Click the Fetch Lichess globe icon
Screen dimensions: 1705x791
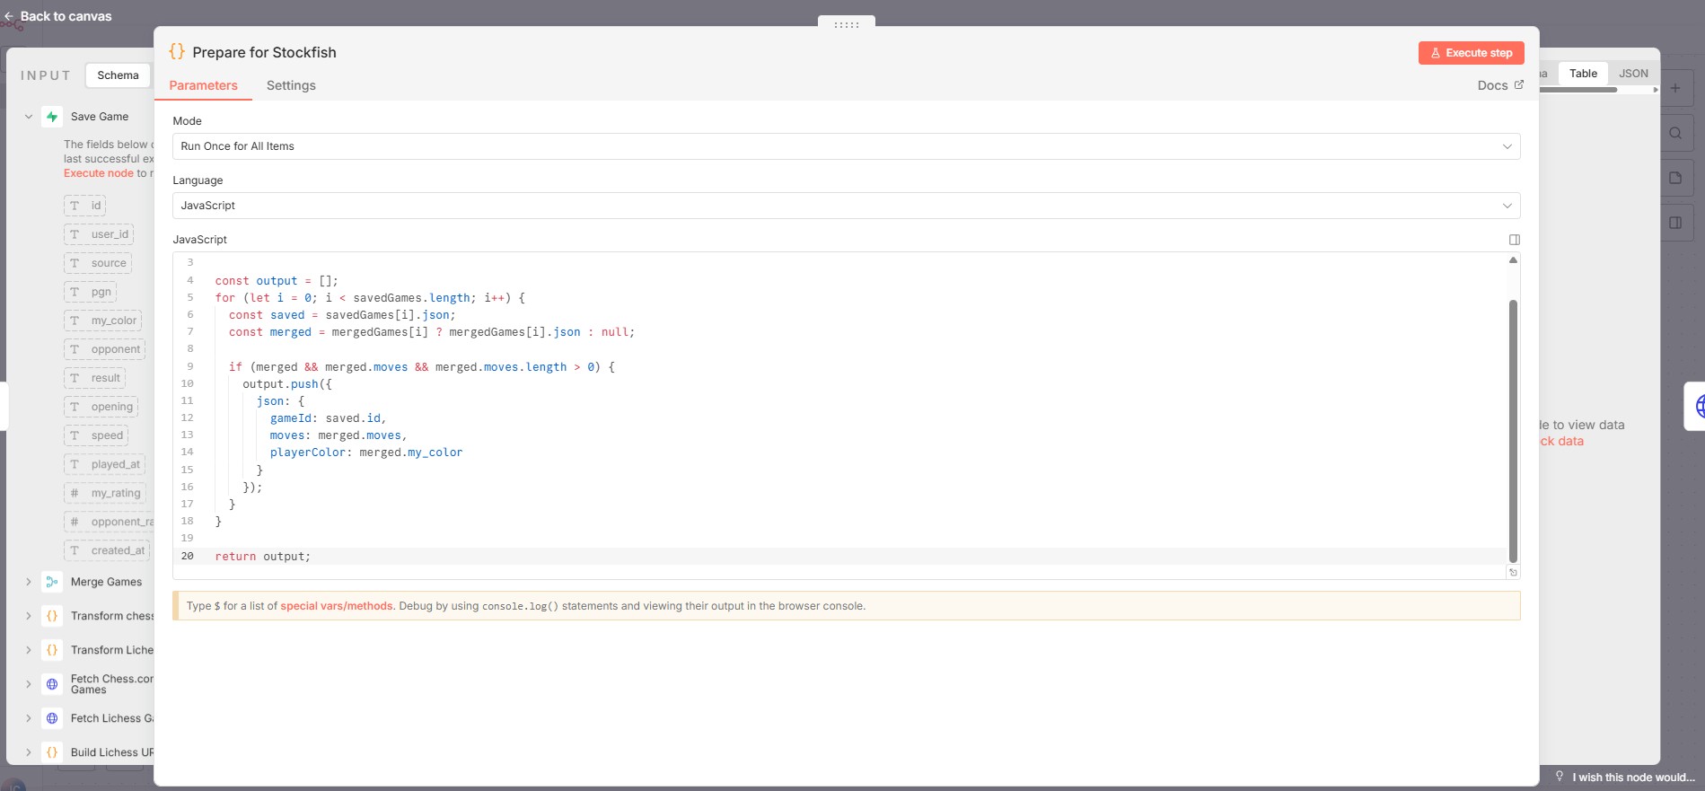[x=52, y=718]
